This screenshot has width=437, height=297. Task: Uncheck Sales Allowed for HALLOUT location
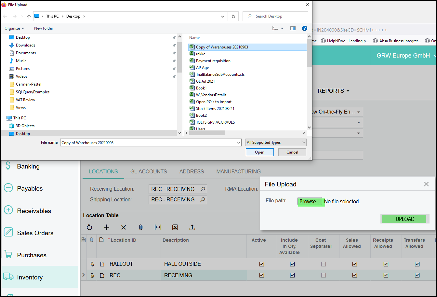(355, 264)
